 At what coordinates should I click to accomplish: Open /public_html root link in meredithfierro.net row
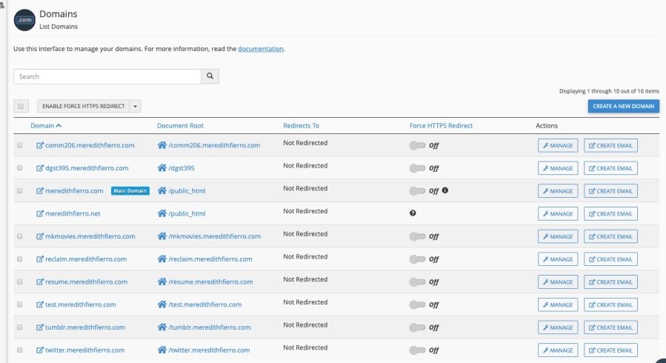(187, 213)
